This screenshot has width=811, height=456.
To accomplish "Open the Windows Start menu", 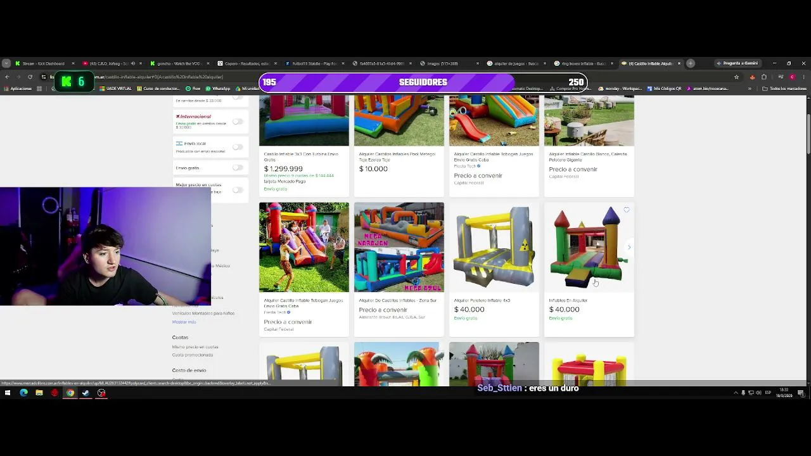I will 8,393.
